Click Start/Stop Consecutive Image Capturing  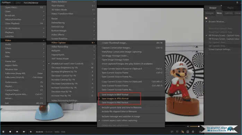click(131, 52)
